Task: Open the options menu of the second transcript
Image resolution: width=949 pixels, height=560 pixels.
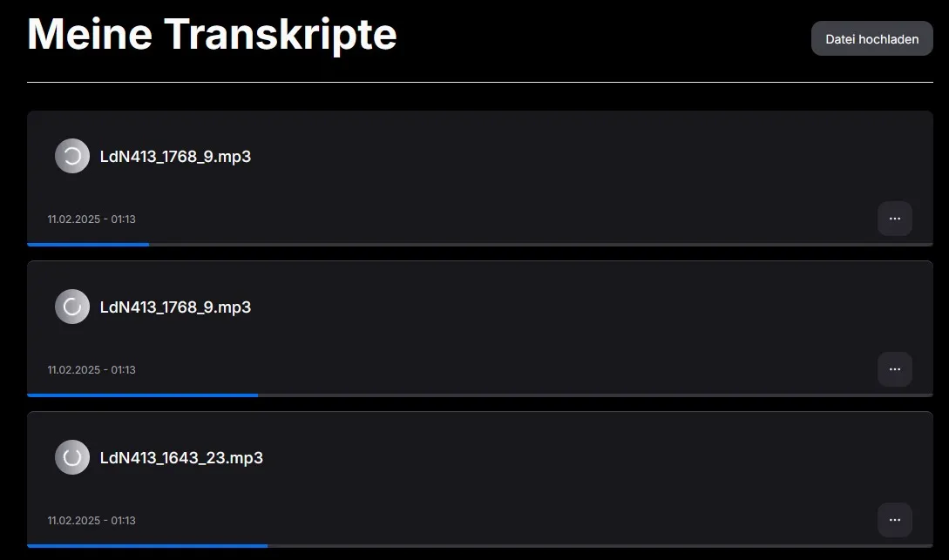Action: pyautogui.click(x=894, y=369)
